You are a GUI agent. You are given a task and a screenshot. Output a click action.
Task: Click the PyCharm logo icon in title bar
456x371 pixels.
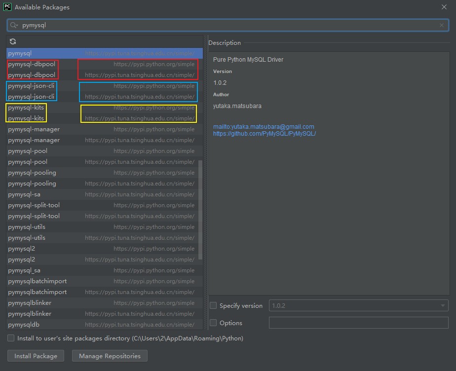(x=7, y=7)
